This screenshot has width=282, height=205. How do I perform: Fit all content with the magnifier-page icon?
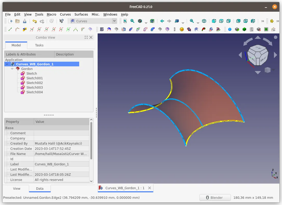[125, 21]
